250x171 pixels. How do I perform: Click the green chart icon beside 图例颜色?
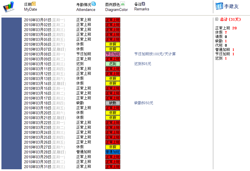coord(123,4)
